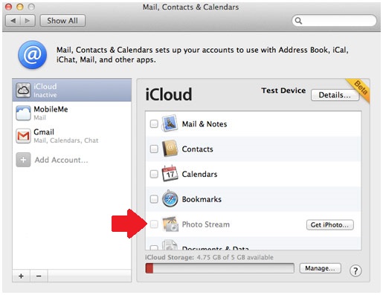Click the Show All button
Screen dimensions: 383x295
coord(62,21)
